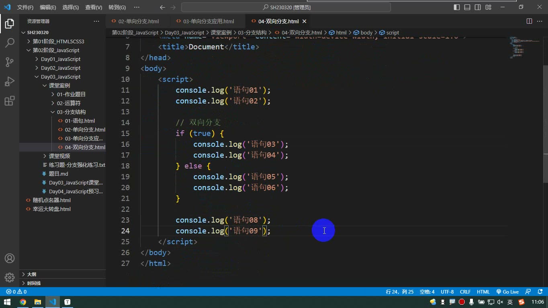Toggle the bottom panel visibility
This screenshot has width=548, height=308.
click(467, 7)
